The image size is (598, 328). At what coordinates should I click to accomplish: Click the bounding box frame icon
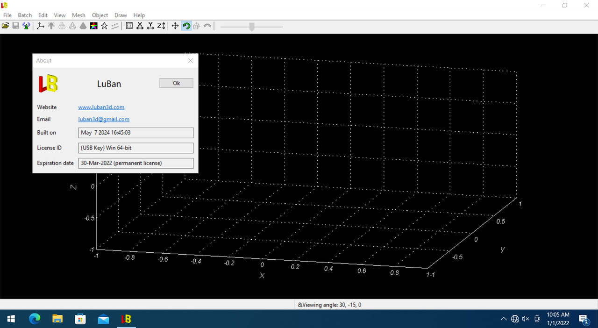(129, 26)
